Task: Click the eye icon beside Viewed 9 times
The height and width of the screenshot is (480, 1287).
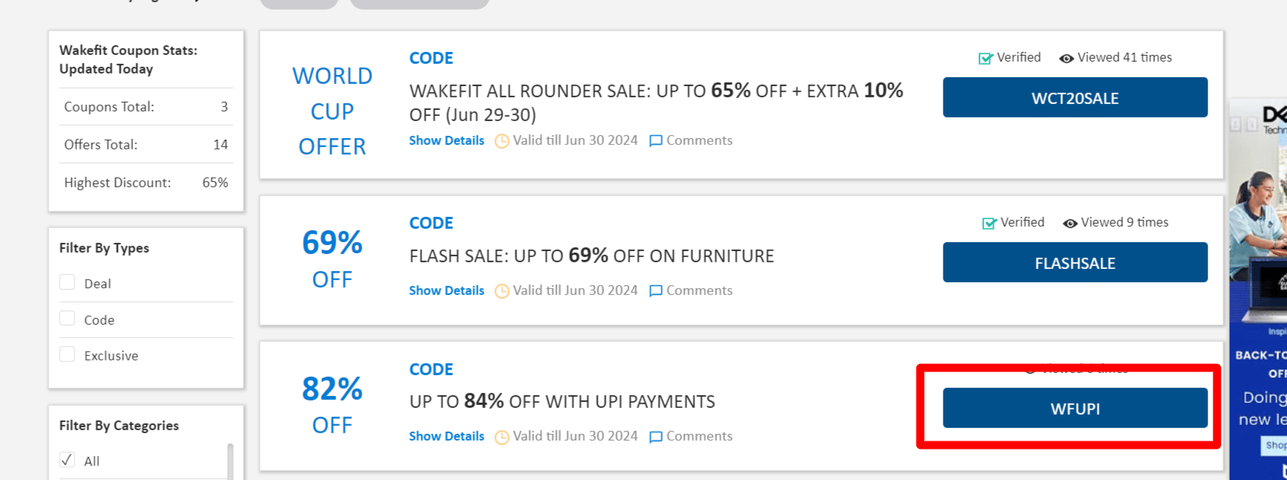Action: [1070, 223]
